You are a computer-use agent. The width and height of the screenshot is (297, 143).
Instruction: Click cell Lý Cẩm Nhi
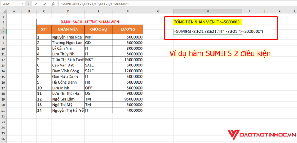click(x=68, y=49)
